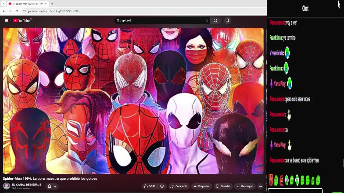Go back in browser history

point(4,11)
